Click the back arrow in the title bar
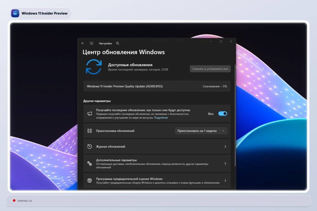 pos(83,43)
